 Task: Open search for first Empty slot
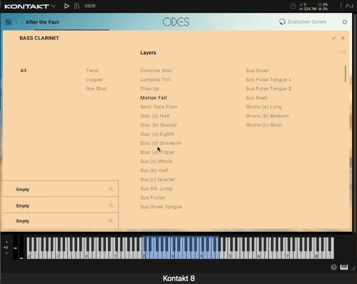(x=111, y=189)
